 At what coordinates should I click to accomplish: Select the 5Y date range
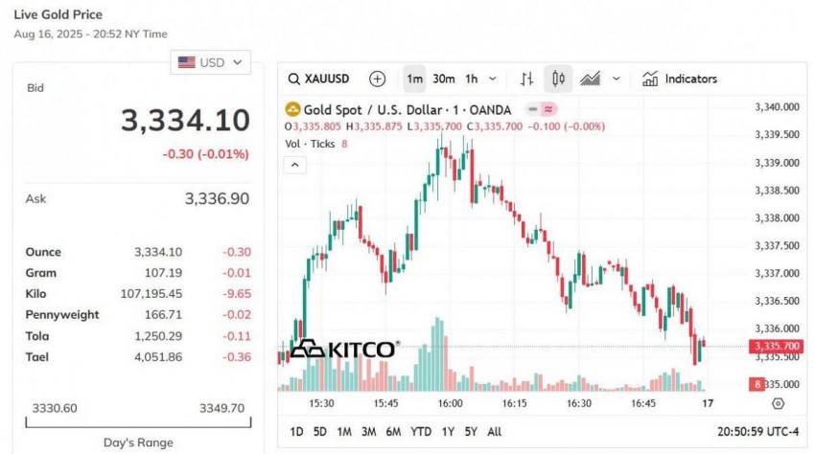[470, 432]
